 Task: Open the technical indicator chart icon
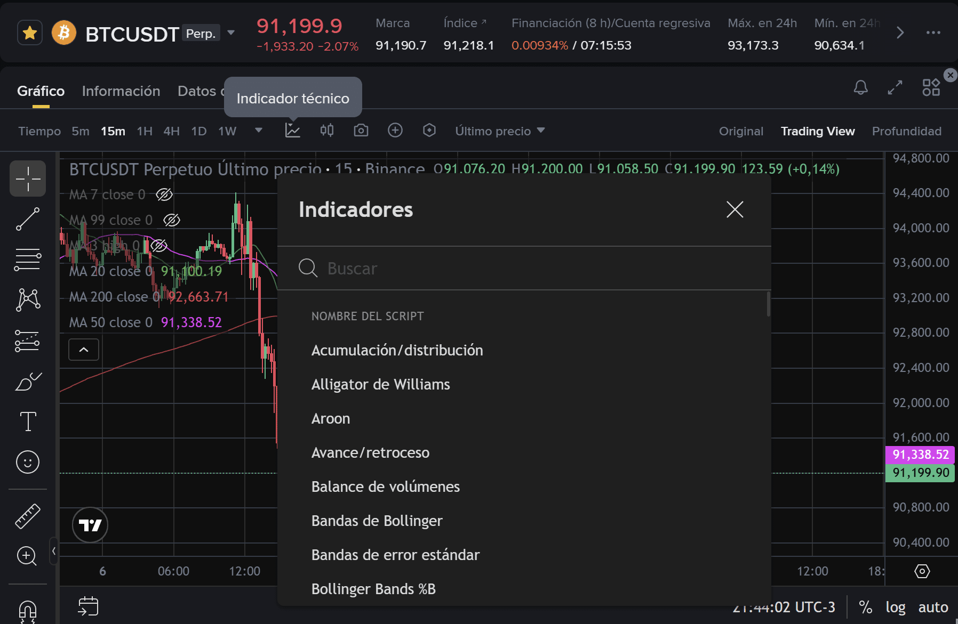292,131
